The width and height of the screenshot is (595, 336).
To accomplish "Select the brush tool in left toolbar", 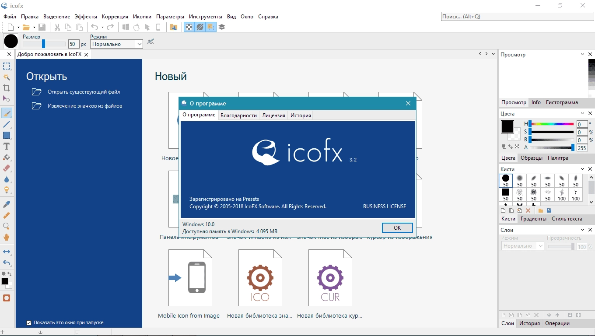I will coord(7,113).
